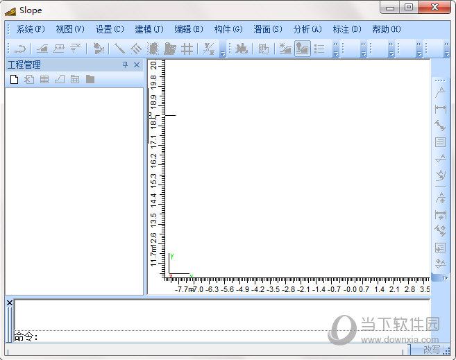
Task: Open the 视图(V) menu
Action: (x=70, y=29)
